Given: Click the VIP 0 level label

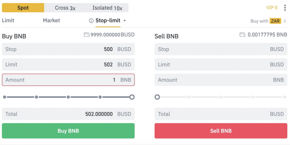Looking at the screenshot, I should pyautogui.click(x=272, y=8).
